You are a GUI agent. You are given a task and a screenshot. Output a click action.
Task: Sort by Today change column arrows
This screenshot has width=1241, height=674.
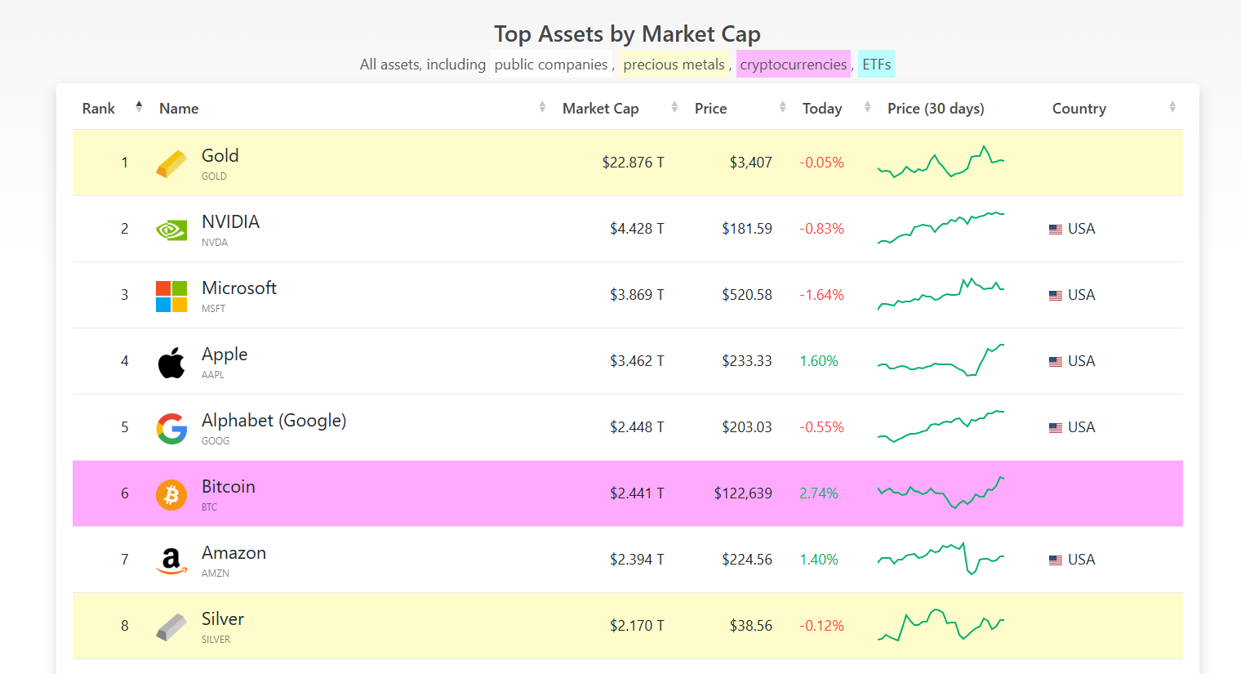coord(867,107)
